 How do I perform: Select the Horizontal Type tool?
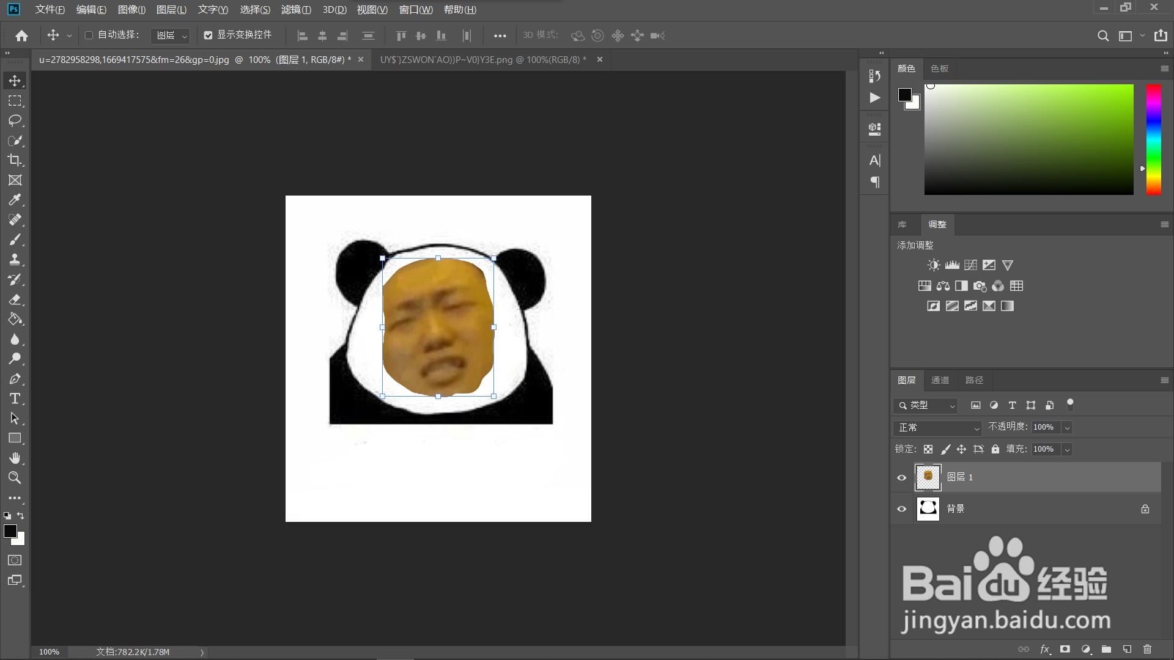[15, 398]
